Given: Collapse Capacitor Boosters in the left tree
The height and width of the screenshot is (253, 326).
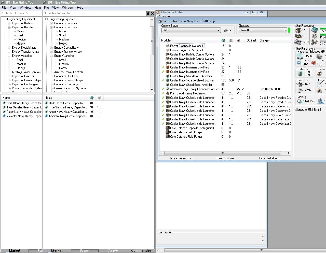Looking at the screenshot, I should 9,27.
